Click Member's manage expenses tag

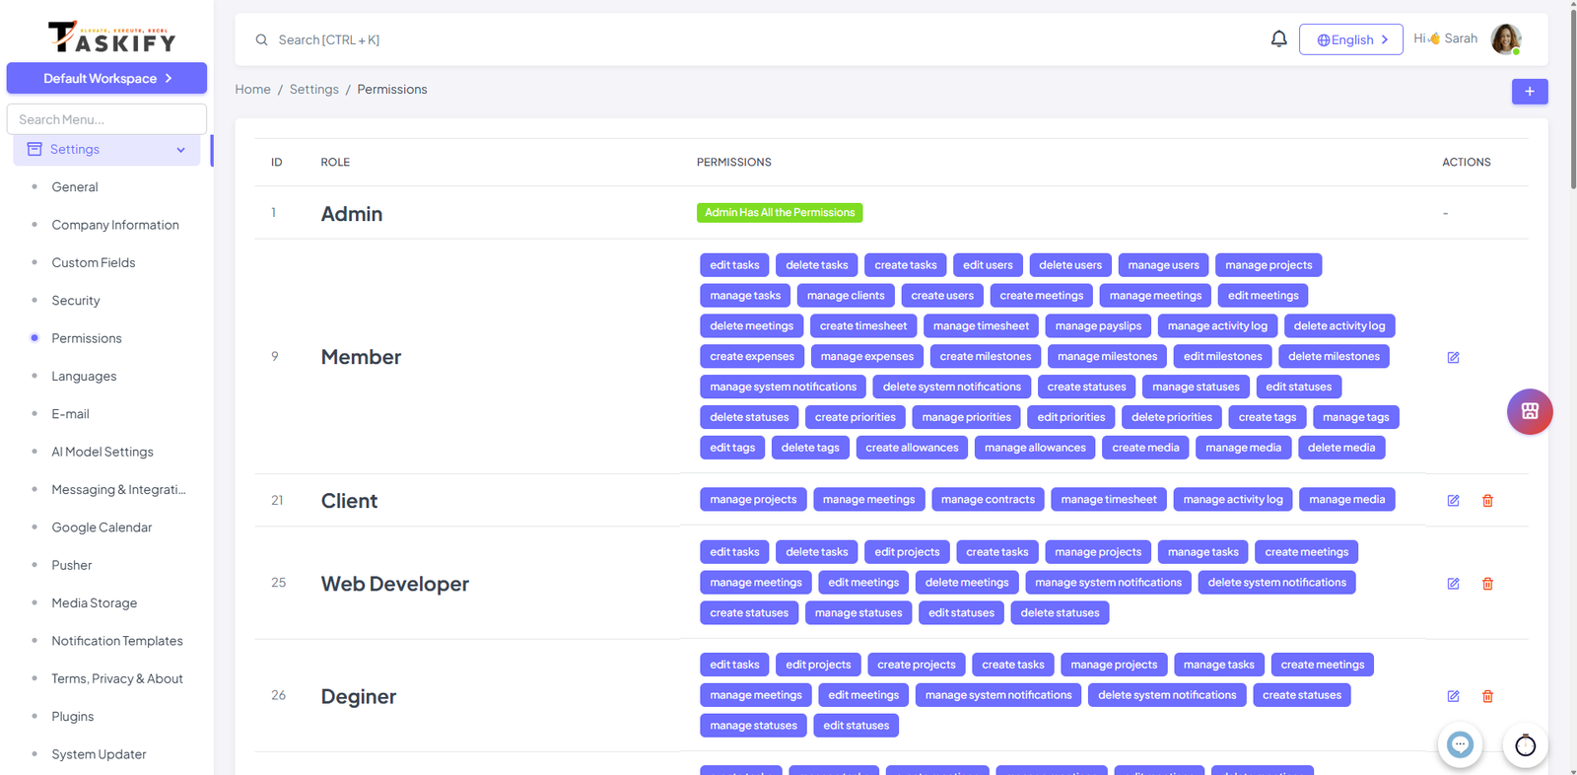coord(866,357)
